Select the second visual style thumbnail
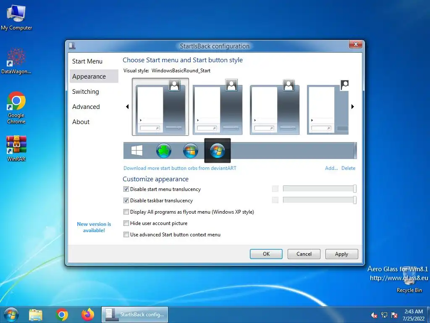Image resolution: width=430 pixels, height=323 pixels. [218, 107]
